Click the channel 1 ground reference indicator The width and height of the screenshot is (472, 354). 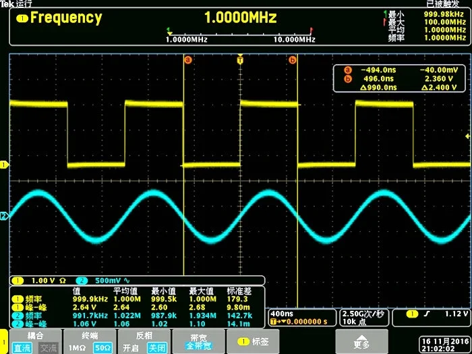click(4, 165)
